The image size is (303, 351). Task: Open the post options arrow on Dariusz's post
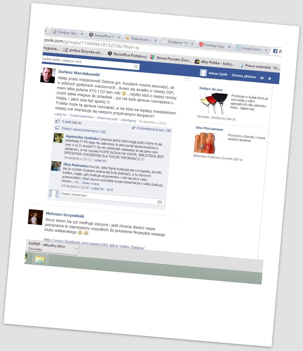187,78
